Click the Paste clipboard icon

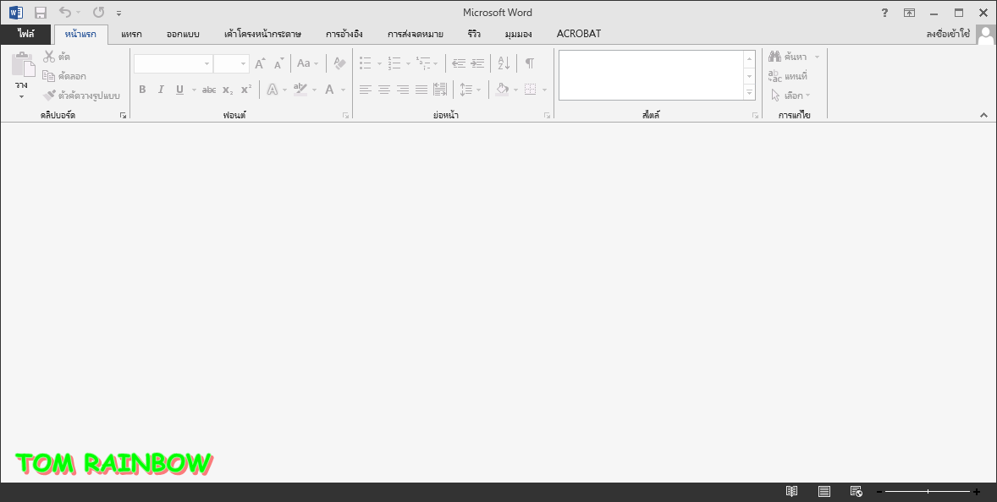[x=23, y=64]
